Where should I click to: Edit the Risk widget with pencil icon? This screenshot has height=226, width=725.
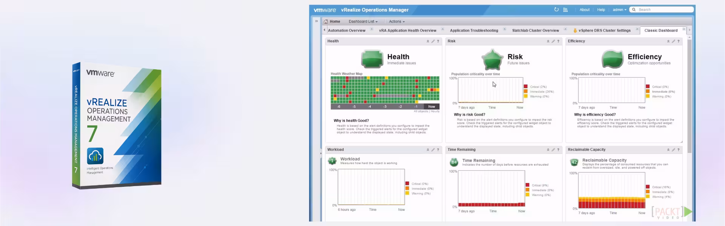click(553, 41)
